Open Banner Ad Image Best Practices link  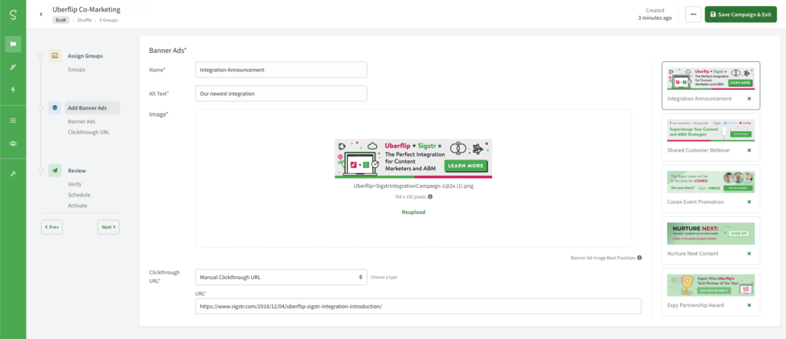[x=603, y=258]
